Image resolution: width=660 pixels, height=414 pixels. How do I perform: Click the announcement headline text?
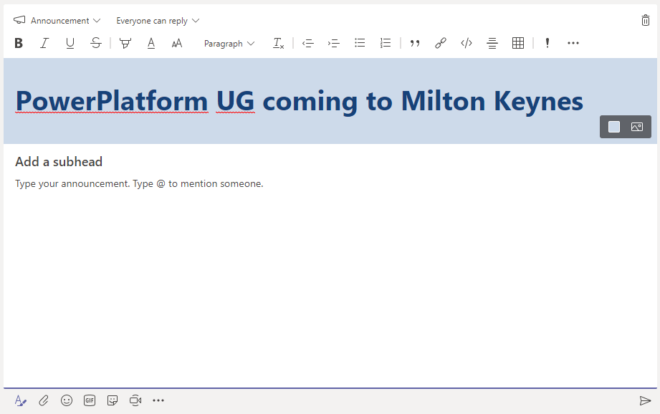coord(300,102)
